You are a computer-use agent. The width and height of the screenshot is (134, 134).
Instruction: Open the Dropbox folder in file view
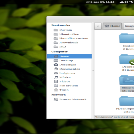click(126, 59)
